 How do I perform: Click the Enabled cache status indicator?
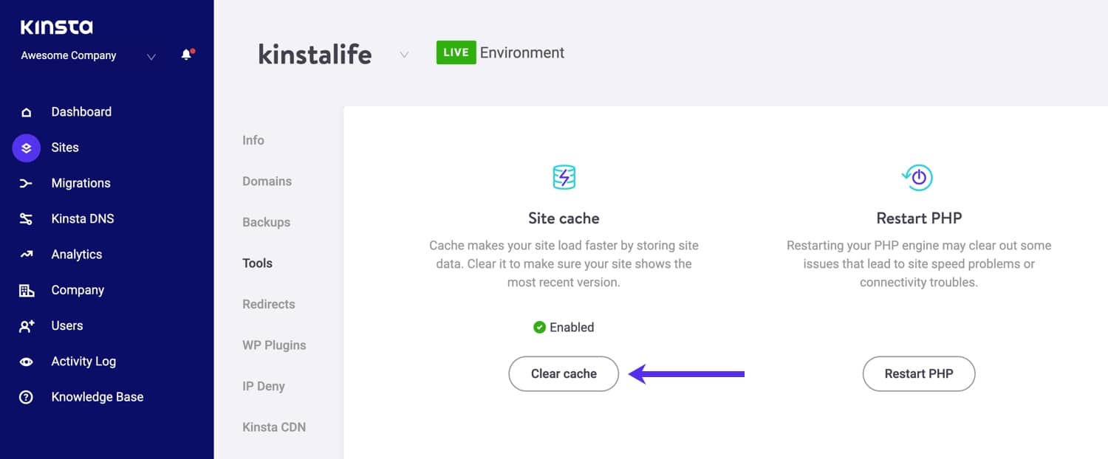point(564,327)
